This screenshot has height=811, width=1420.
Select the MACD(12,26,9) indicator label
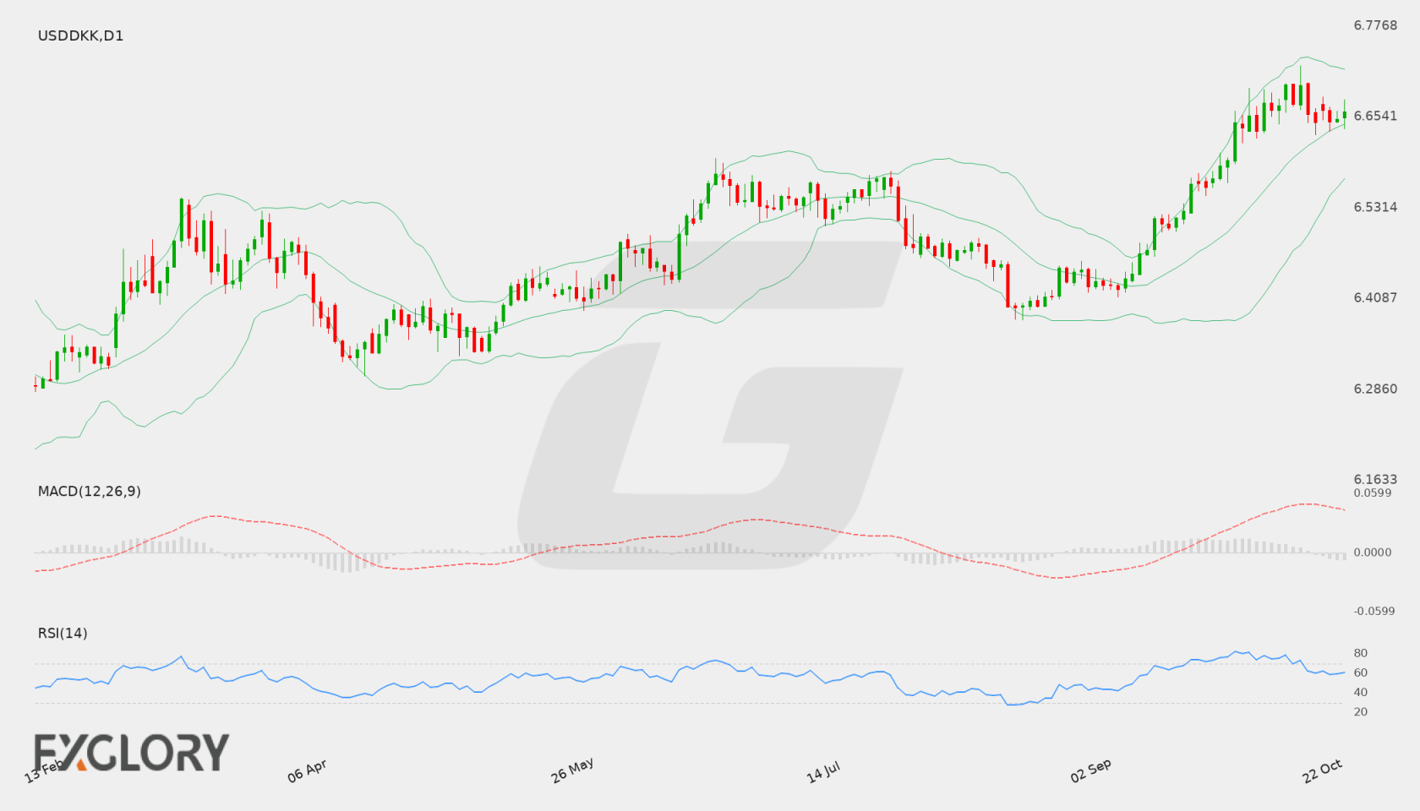89,491
